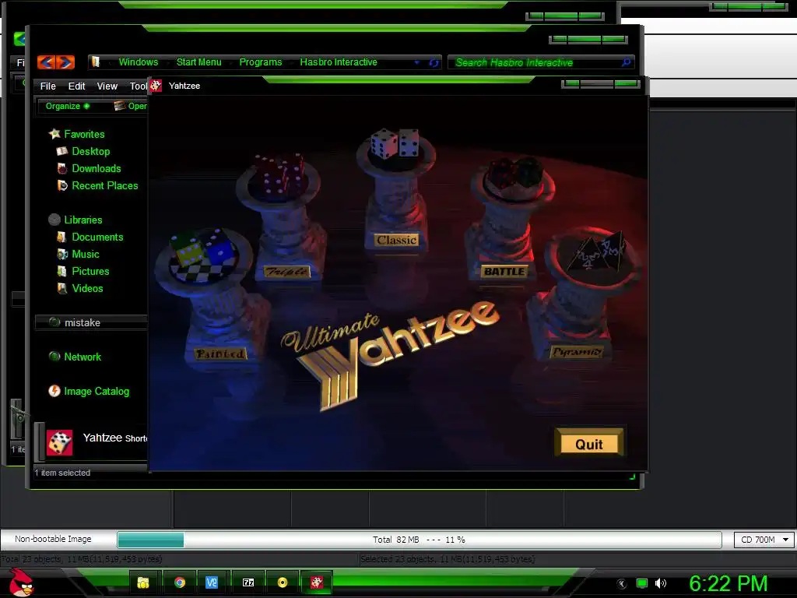The image size is (797, 598).
Task: Choose the Triple game pedestal label
Action: coord(286,272)
